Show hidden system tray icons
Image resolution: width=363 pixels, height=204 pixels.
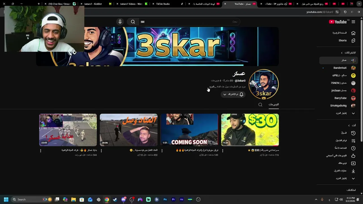316,199
